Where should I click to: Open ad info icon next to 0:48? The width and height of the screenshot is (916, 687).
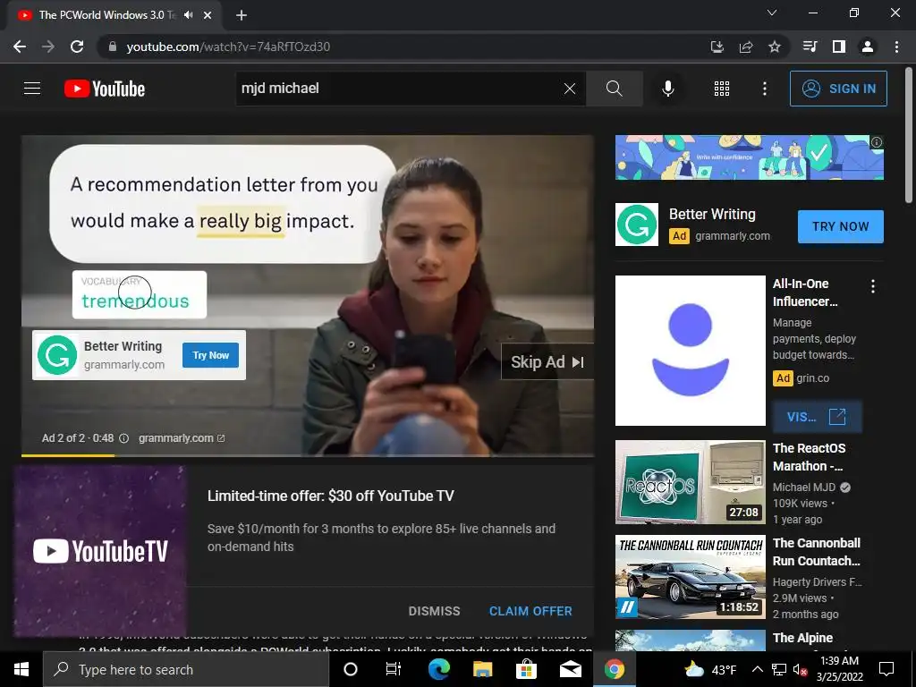click(x=123, y=438)
